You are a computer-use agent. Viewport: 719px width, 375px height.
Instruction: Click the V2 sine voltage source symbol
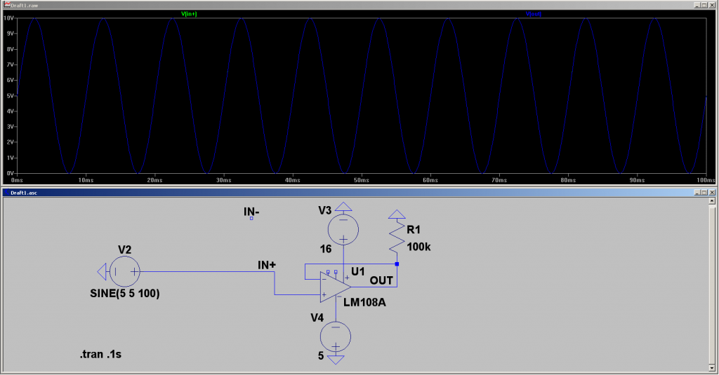126,271
